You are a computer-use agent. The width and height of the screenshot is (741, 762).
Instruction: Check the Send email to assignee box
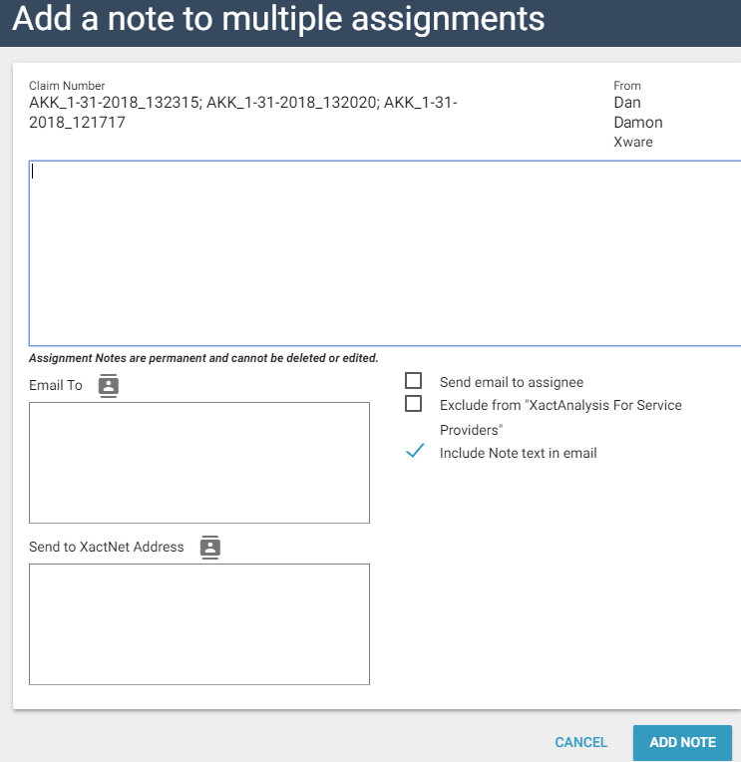[414, 381]
